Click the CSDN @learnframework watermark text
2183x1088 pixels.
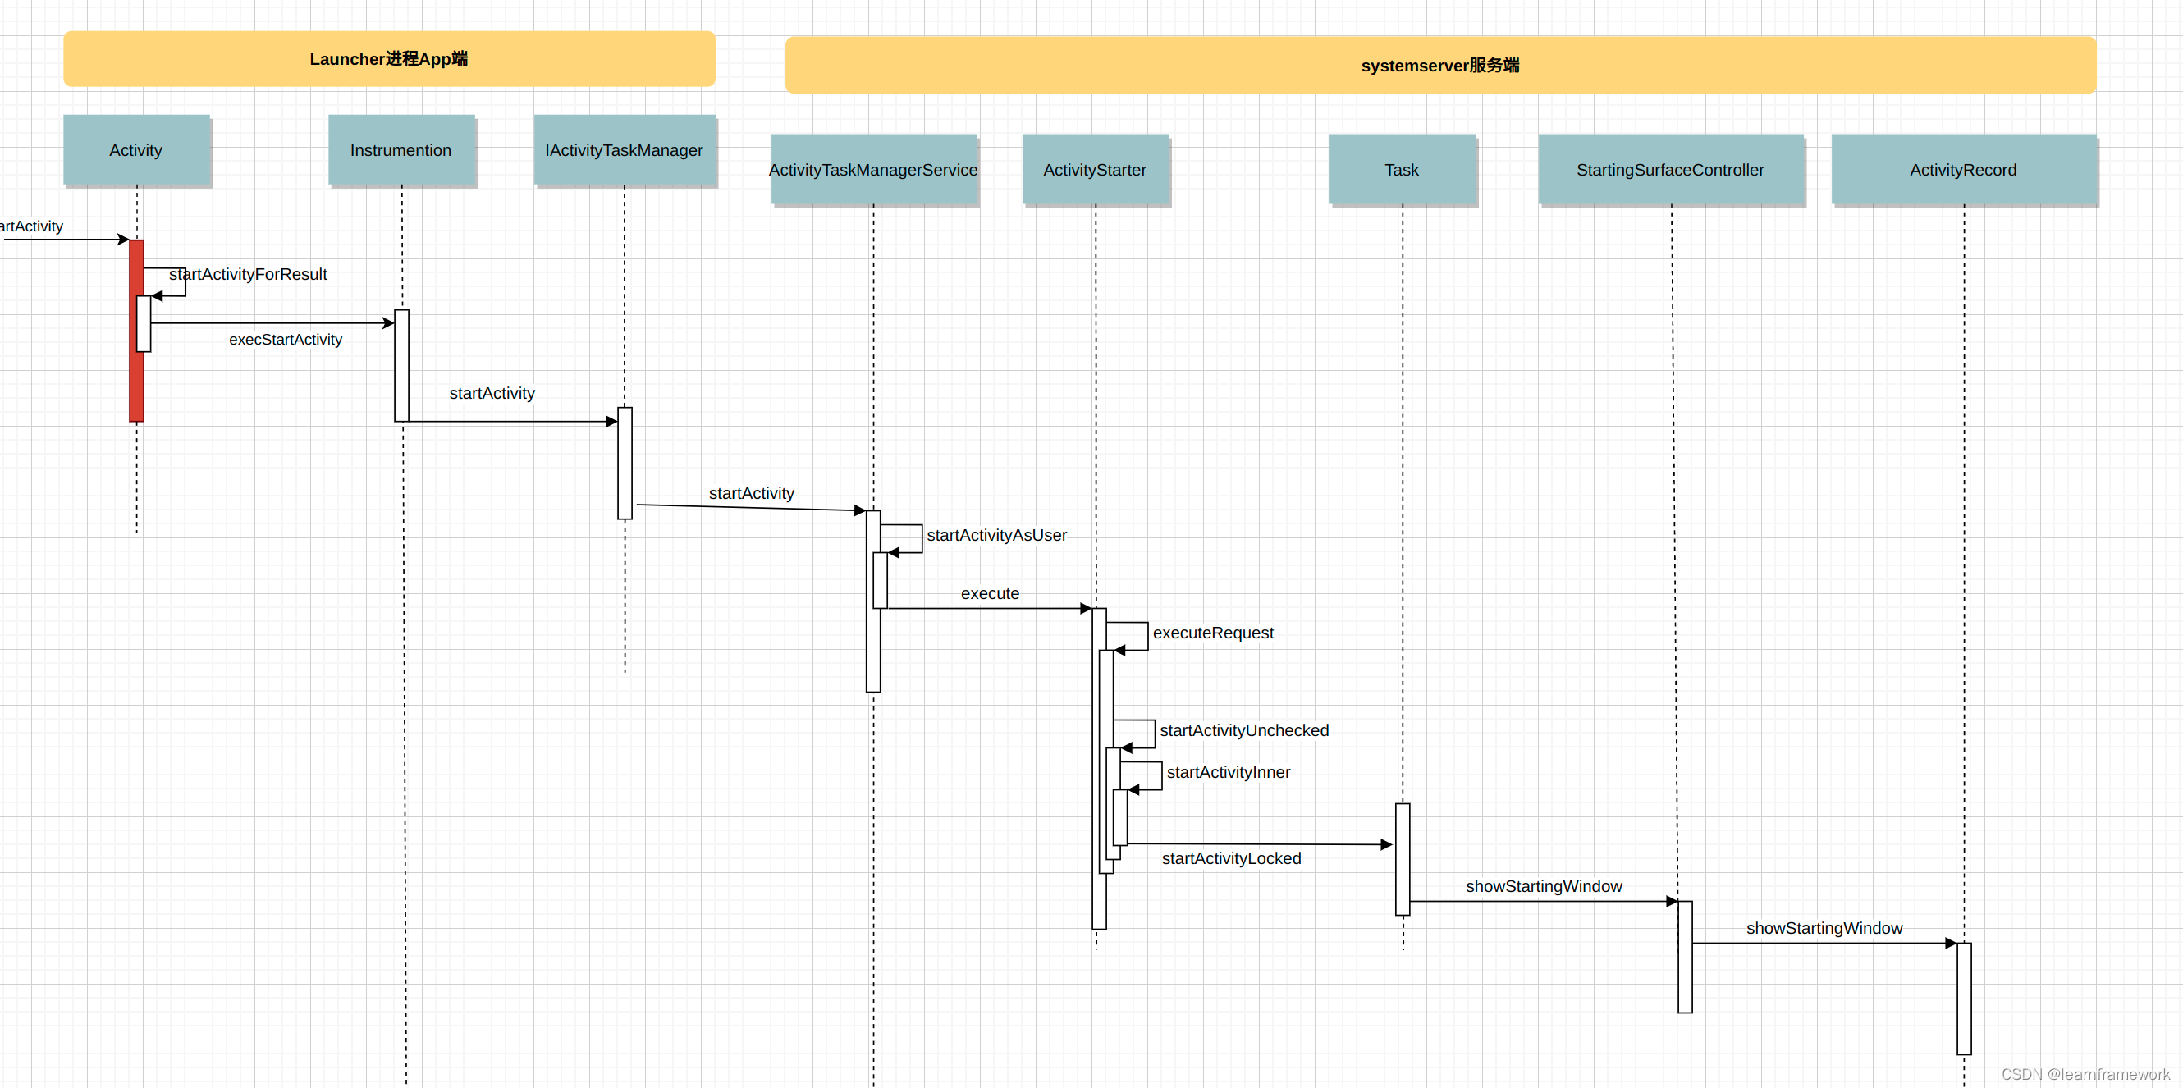pos(2085,1073)
